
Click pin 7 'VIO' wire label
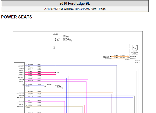29,100
